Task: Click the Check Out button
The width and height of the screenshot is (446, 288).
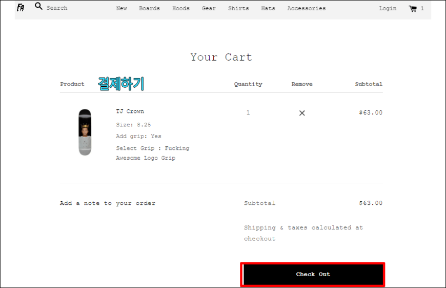Action: [313, 274]
